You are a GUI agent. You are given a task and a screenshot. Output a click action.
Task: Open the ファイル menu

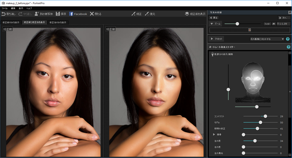coord(5,8)
